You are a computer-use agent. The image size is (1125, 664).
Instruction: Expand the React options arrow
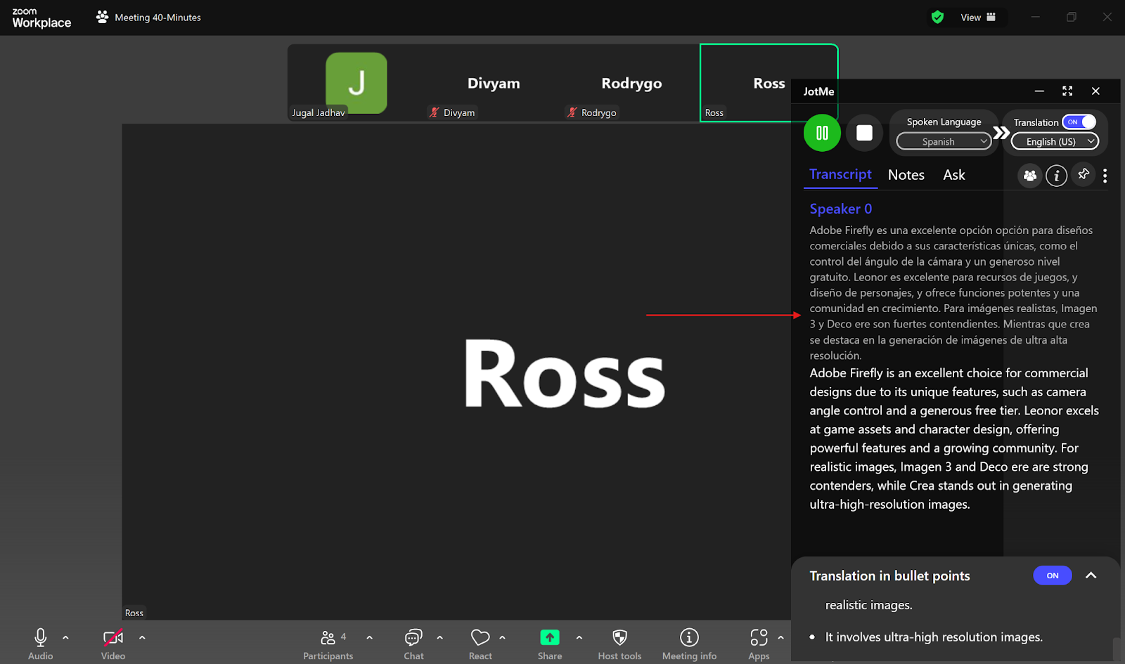502,637
